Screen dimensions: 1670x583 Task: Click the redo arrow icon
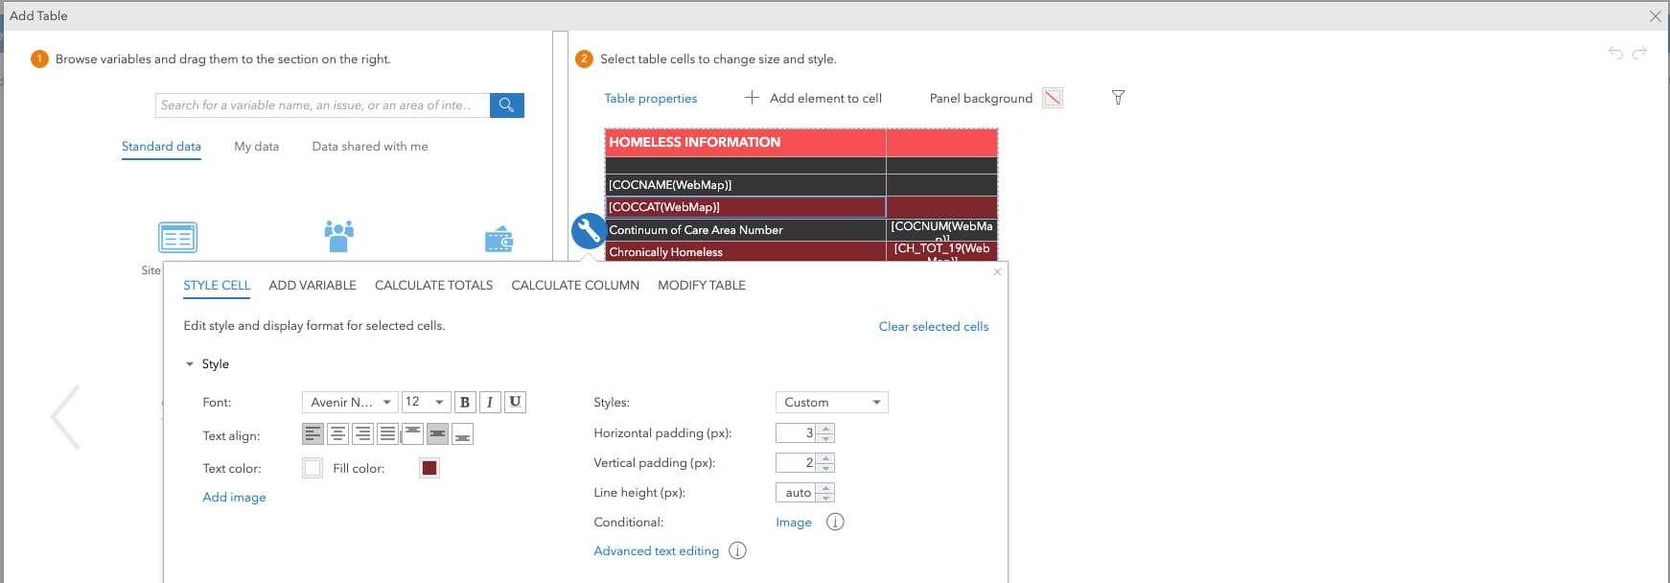[x=1639, y=53]
